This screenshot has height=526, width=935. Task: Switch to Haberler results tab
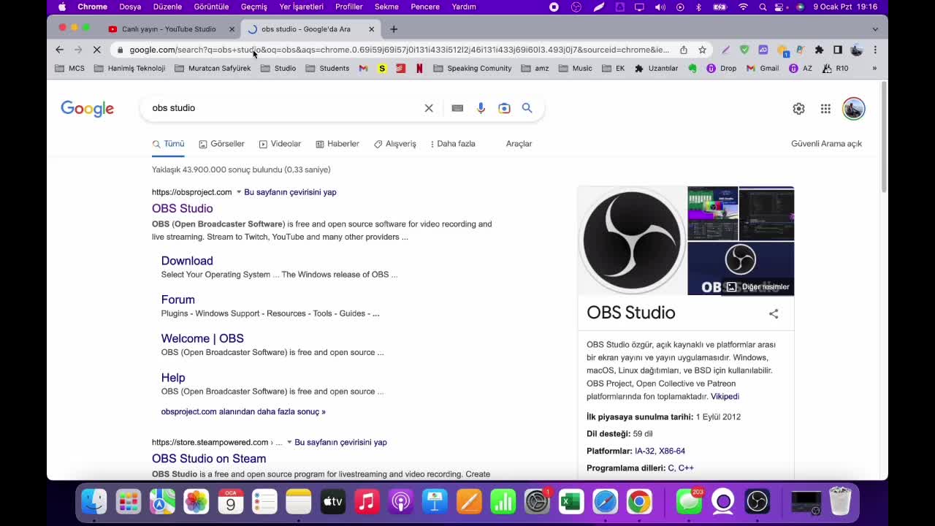click(x=337, y=144)
